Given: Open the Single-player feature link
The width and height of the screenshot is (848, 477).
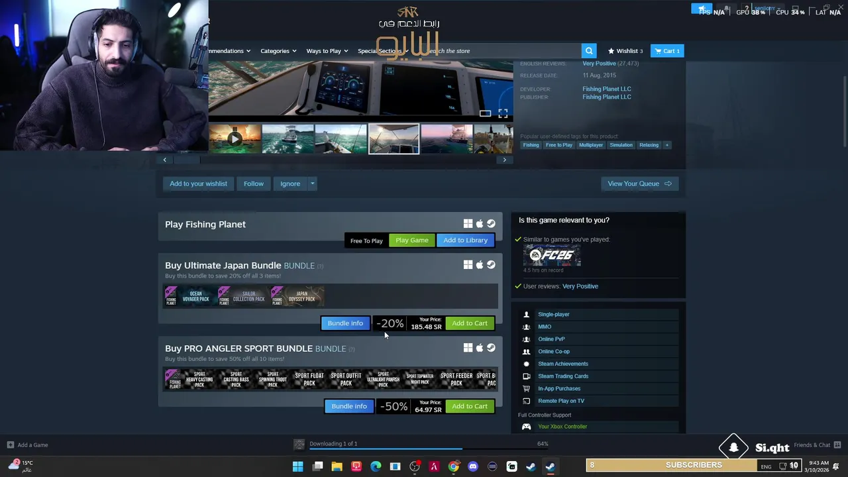Looking at the screenshot, I should pyautogui.click(x=554, y=315).
